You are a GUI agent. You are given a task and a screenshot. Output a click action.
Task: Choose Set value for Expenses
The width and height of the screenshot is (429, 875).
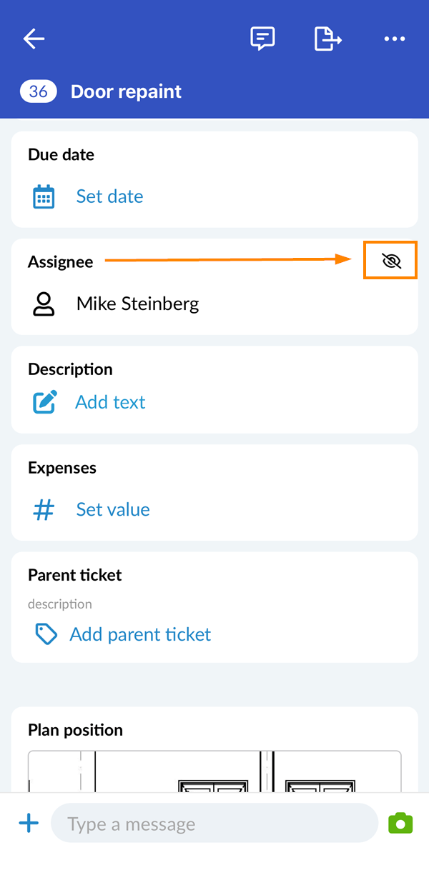(113, 509)
